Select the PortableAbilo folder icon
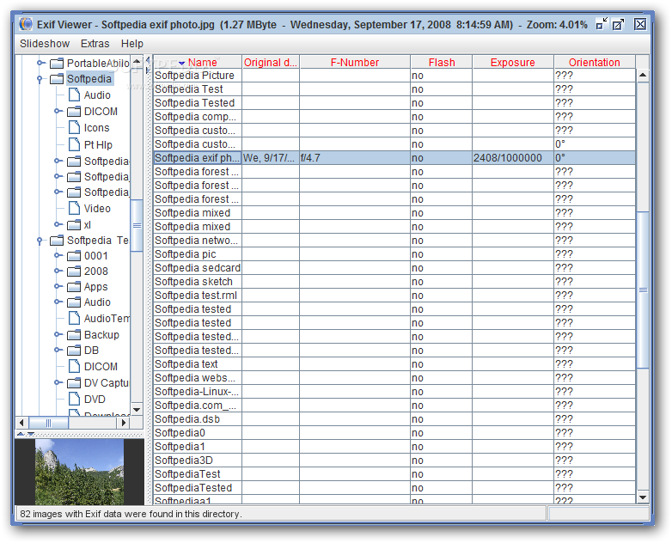Screen dimensions: 672x543 (57, 64)
